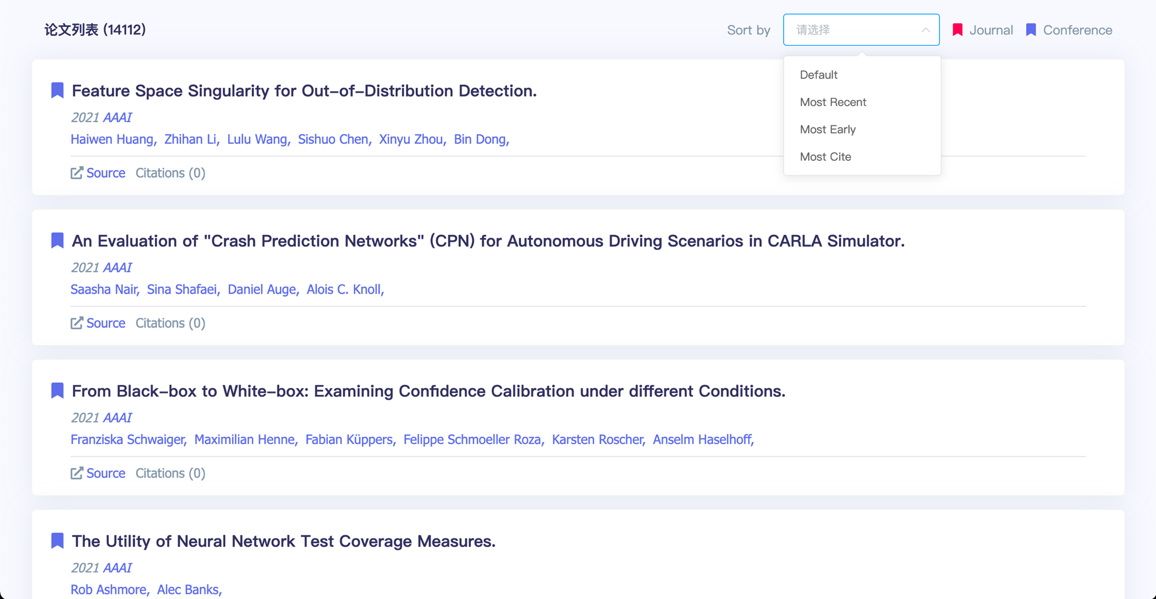Click external link icon of second paper's Source

(x=77, y=323)
